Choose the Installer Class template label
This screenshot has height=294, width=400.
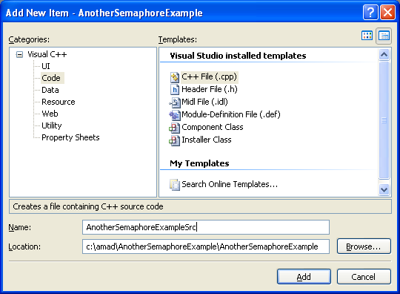coord(207,140)
